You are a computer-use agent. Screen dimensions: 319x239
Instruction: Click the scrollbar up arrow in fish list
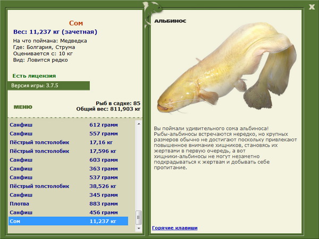coord(139,124)
